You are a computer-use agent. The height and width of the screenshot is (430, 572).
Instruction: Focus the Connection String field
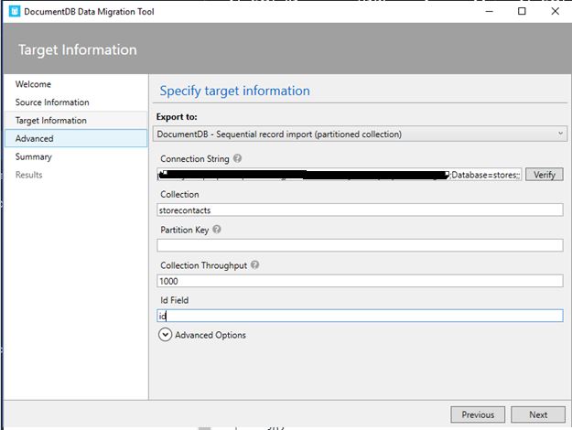click(x=340, y=175)
